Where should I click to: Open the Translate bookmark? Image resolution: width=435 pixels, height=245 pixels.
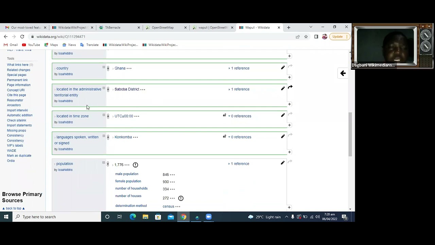coord(89,45)
